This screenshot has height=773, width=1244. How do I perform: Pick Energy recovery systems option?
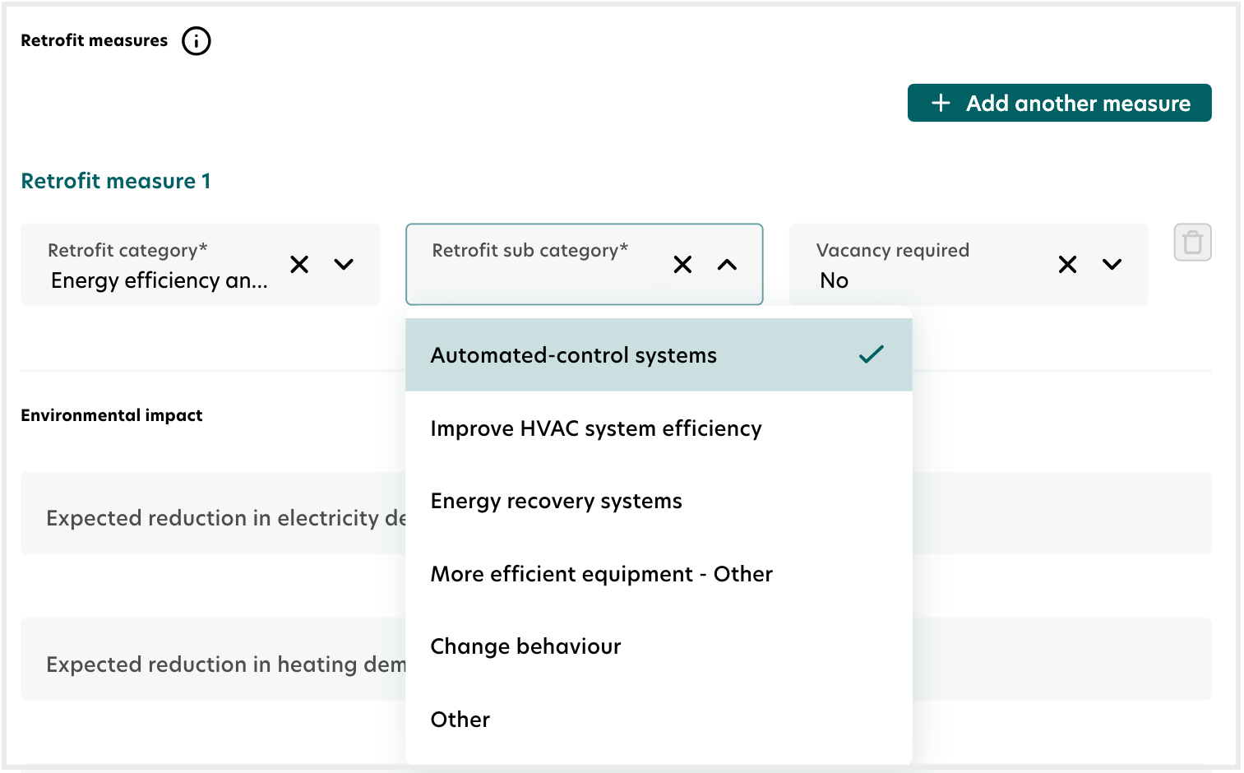(x=659, y=501)
